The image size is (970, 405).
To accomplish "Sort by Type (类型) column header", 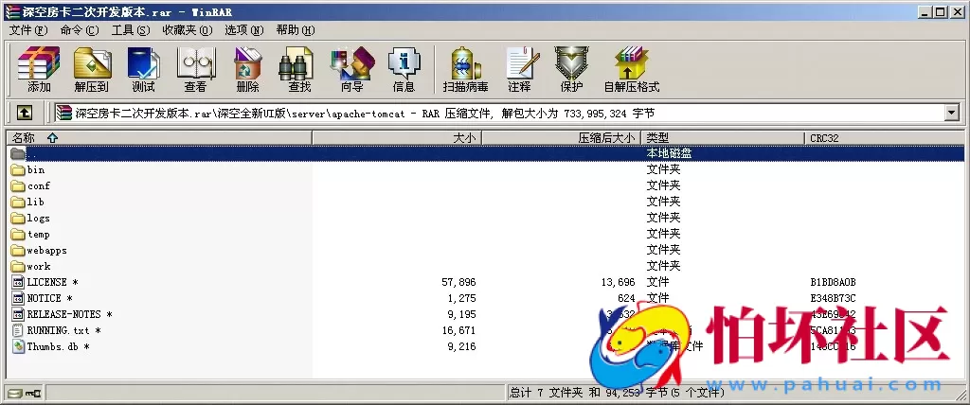I will click(723, 138).
